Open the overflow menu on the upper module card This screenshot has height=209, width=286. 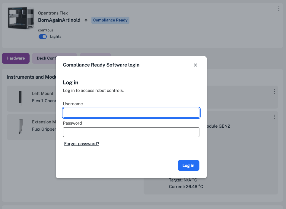tap(274, 92)
